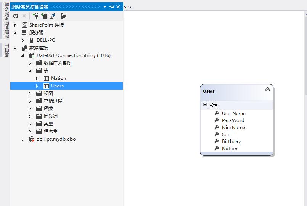The width and height of the screenshot is (307, 206).
Task: Select the Sex property
Action: 226,135
